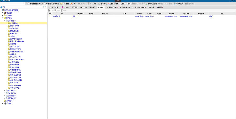Click the new project (auto plan) toolbar icon
The image size is (236, 119).
click(28, 3)
